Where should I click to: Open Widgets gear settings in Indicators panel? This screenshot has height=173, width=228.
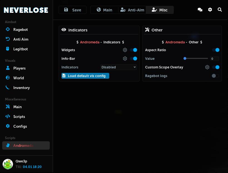click(x=125, y=50)
